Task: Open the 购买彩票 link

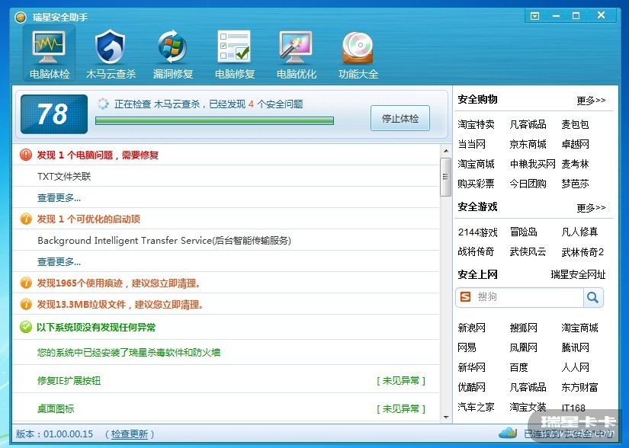Action: point(476,184)
